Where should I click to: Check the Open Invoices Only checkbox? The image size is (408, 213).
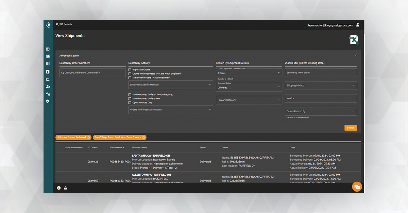tap(130, 103)
